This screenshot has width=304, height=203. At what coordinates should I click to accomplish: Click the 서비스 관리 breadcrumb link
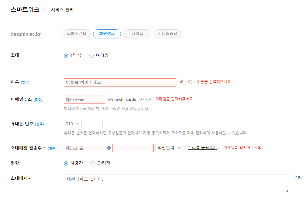click(62, 10)
